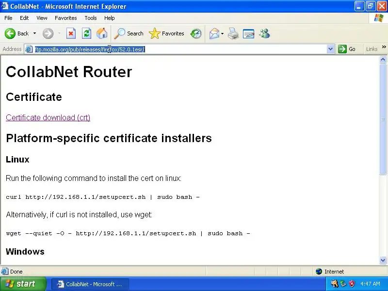
Task: Click the Windows heading text
Action: click(x=25, y=251)
